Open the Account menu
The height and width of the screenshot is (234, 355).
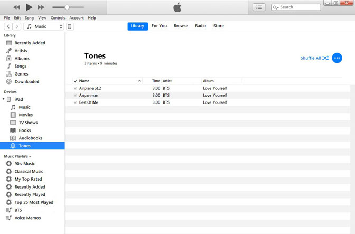[77, 18]
